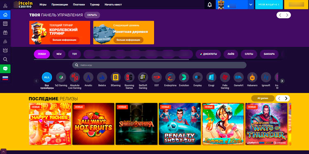The image size is (309, 154).
Task: Expand the account balance dropdown arrow
Action: pyautogui.click(x=250, y=5)
